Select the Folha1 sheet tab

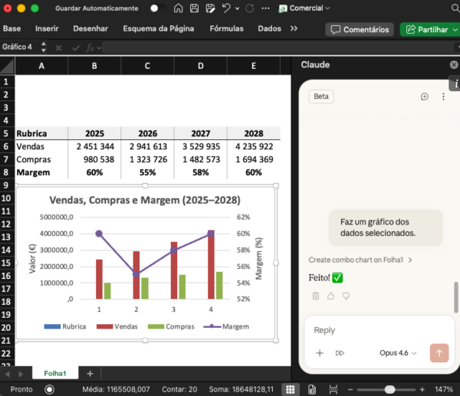click(x=54, y=373)
